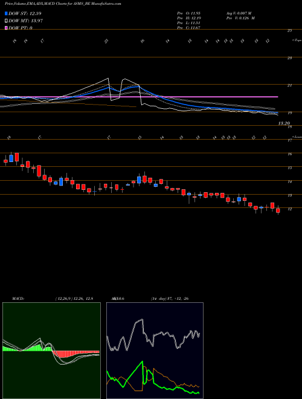
Task: Click the 19 price axis label
Action: pyautogui.click(x=289, y=113)
